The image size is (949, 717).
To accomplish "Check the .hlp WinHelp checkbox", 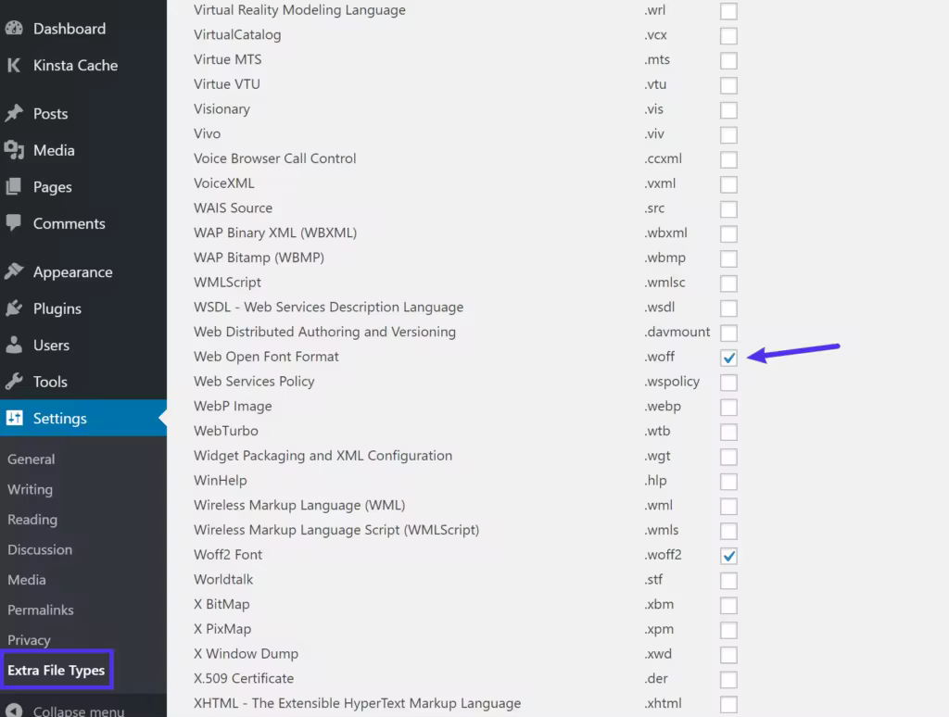I will coord(728,482).
